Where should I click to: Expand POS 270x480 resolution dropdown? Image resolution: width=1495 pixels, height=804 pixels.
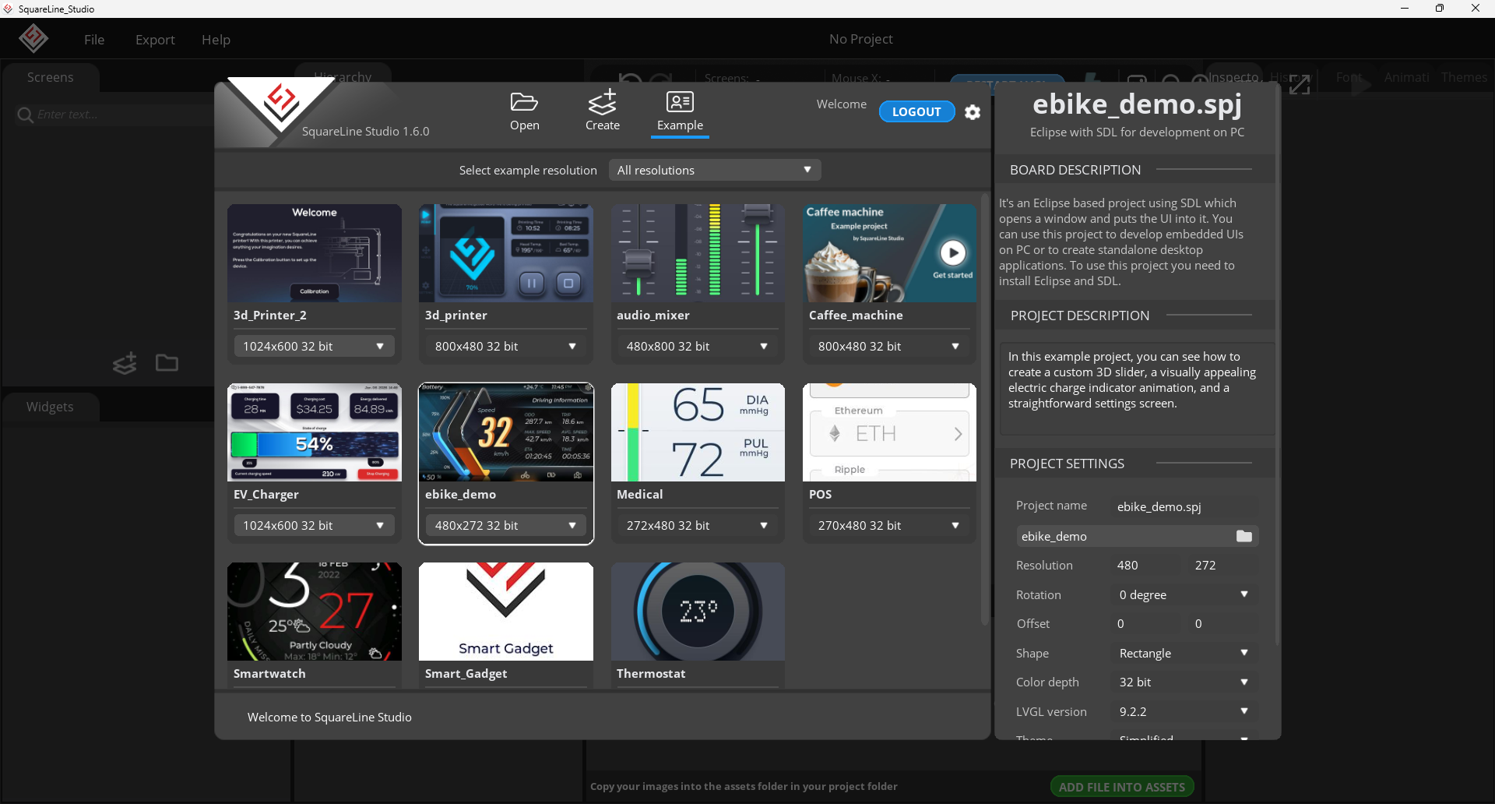point(889,525)
